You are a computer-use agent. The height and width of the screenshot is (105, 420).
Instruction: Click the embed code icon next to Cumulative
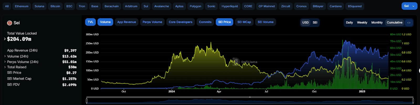tap(409, 23)
